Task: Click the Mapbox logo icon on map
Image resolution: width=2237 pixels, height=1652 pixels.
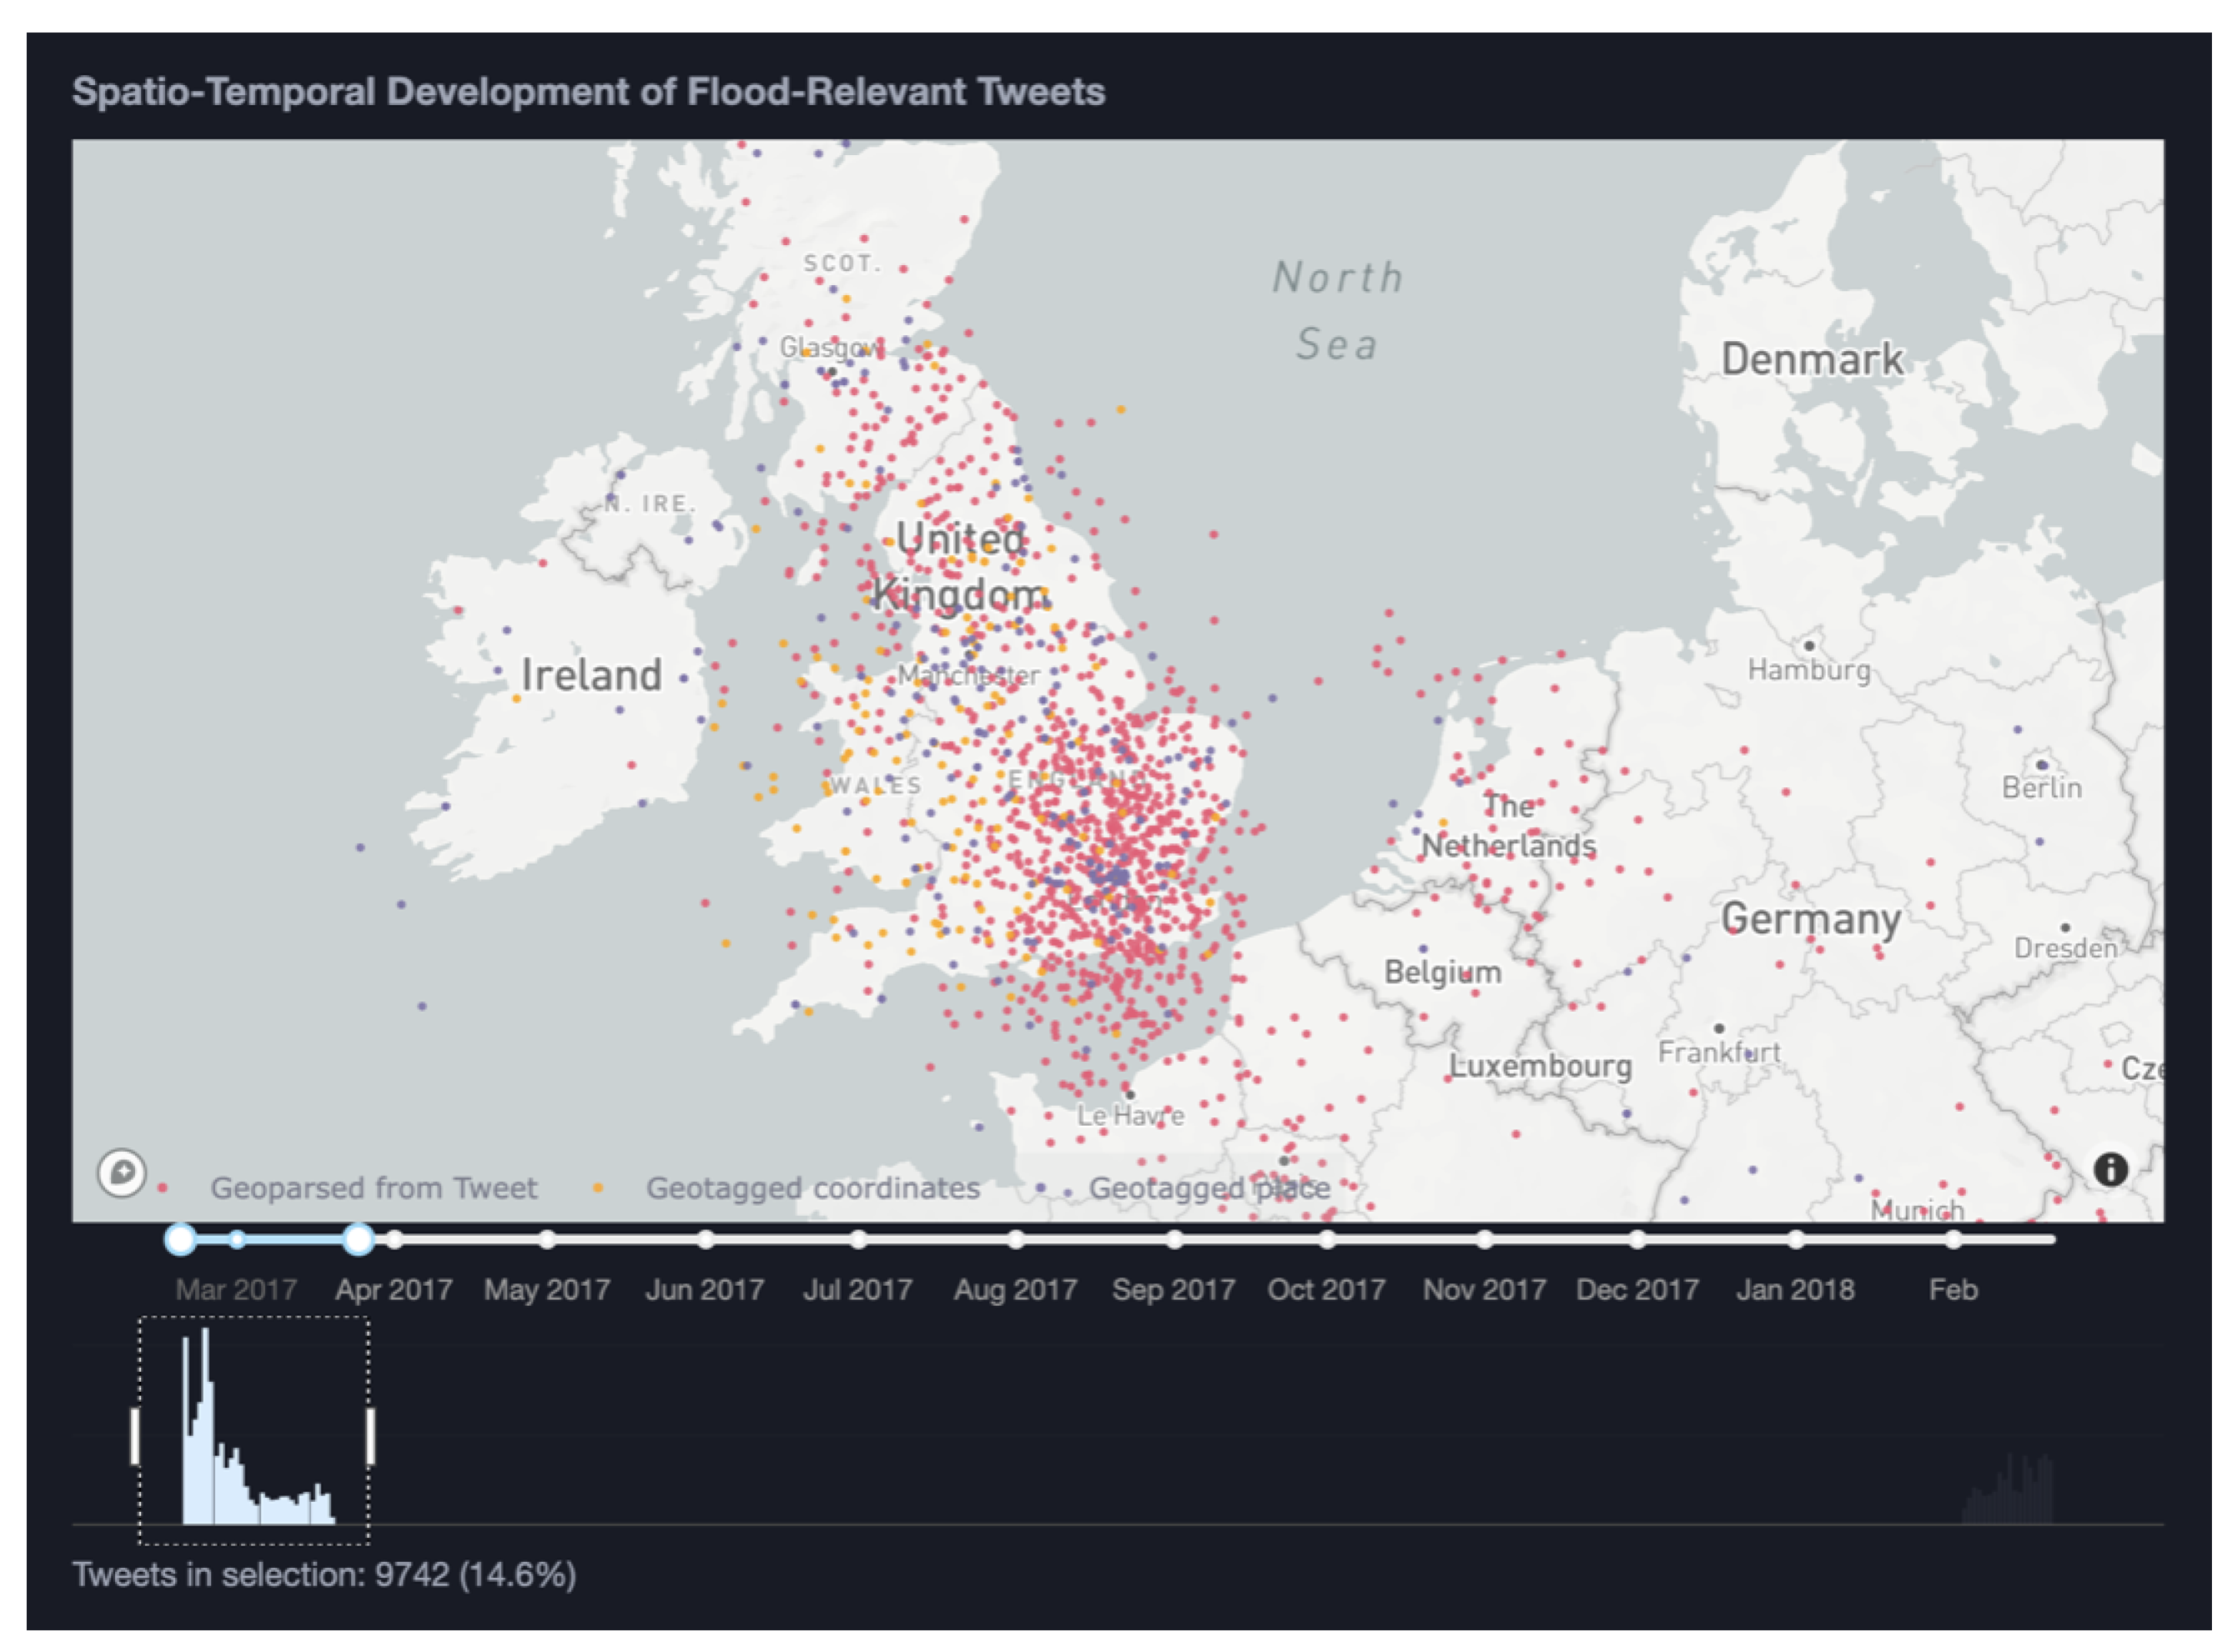Action: click(x=122, y=1172)
